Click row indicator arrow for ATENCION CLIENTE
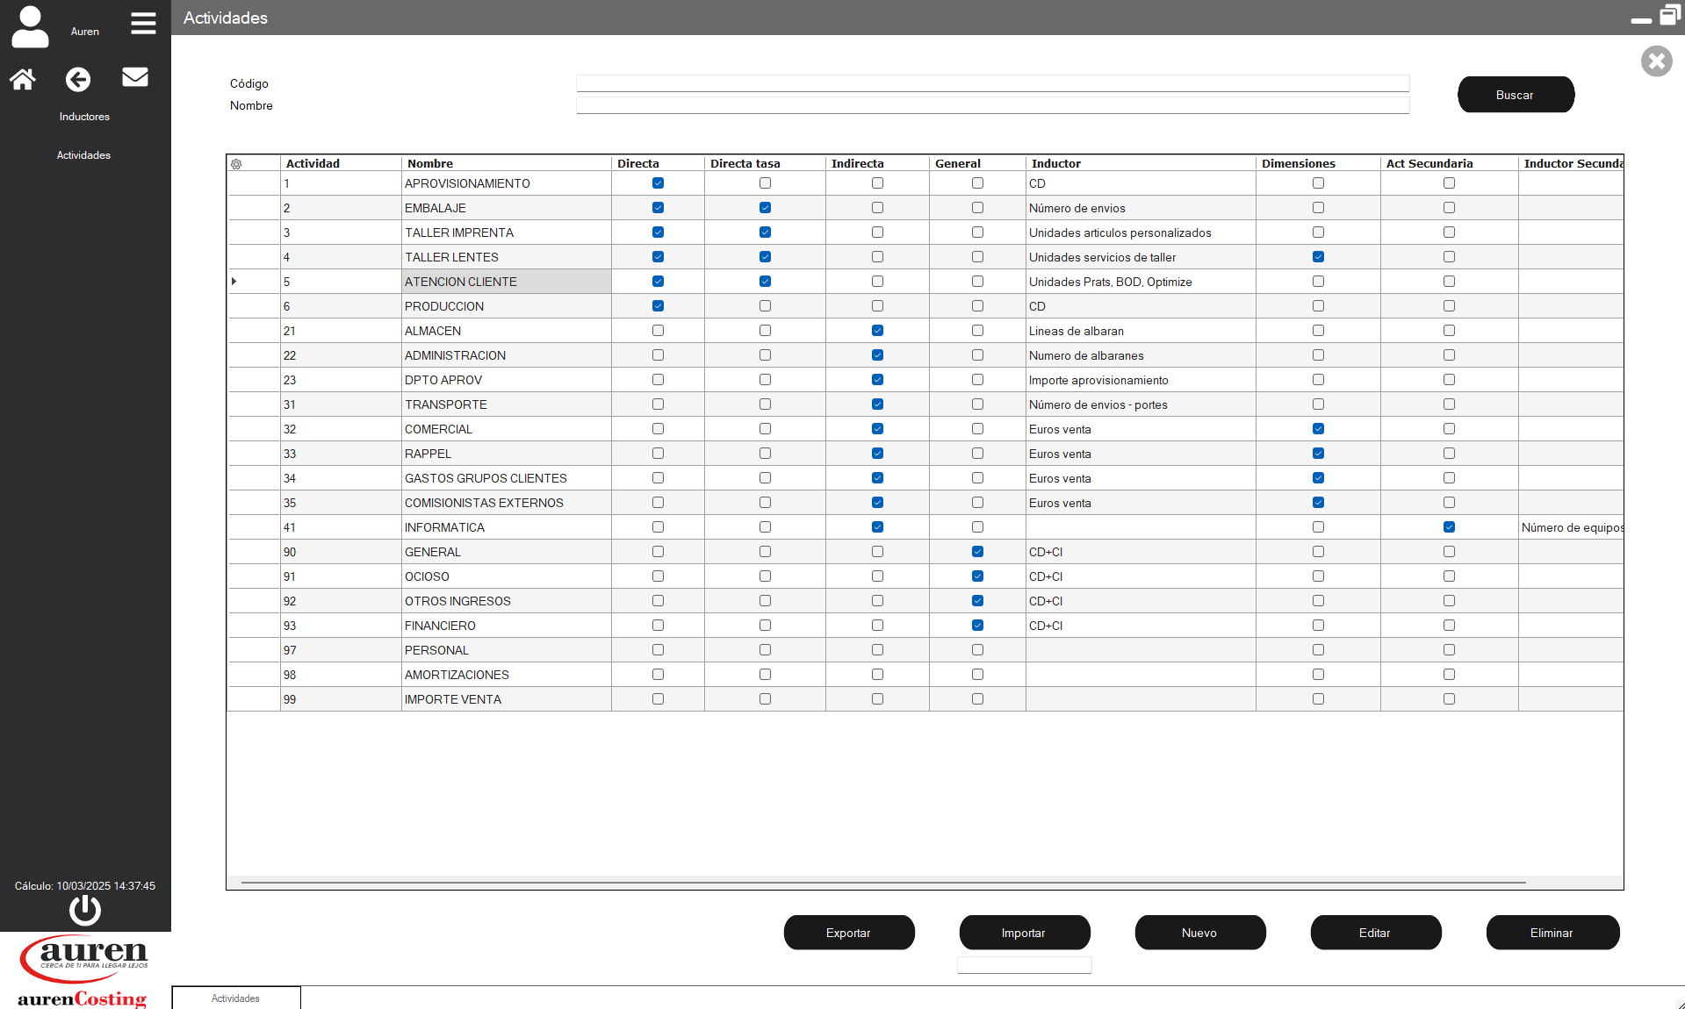The width and height of the screenshot is (1685, 1009). (234, 282)
